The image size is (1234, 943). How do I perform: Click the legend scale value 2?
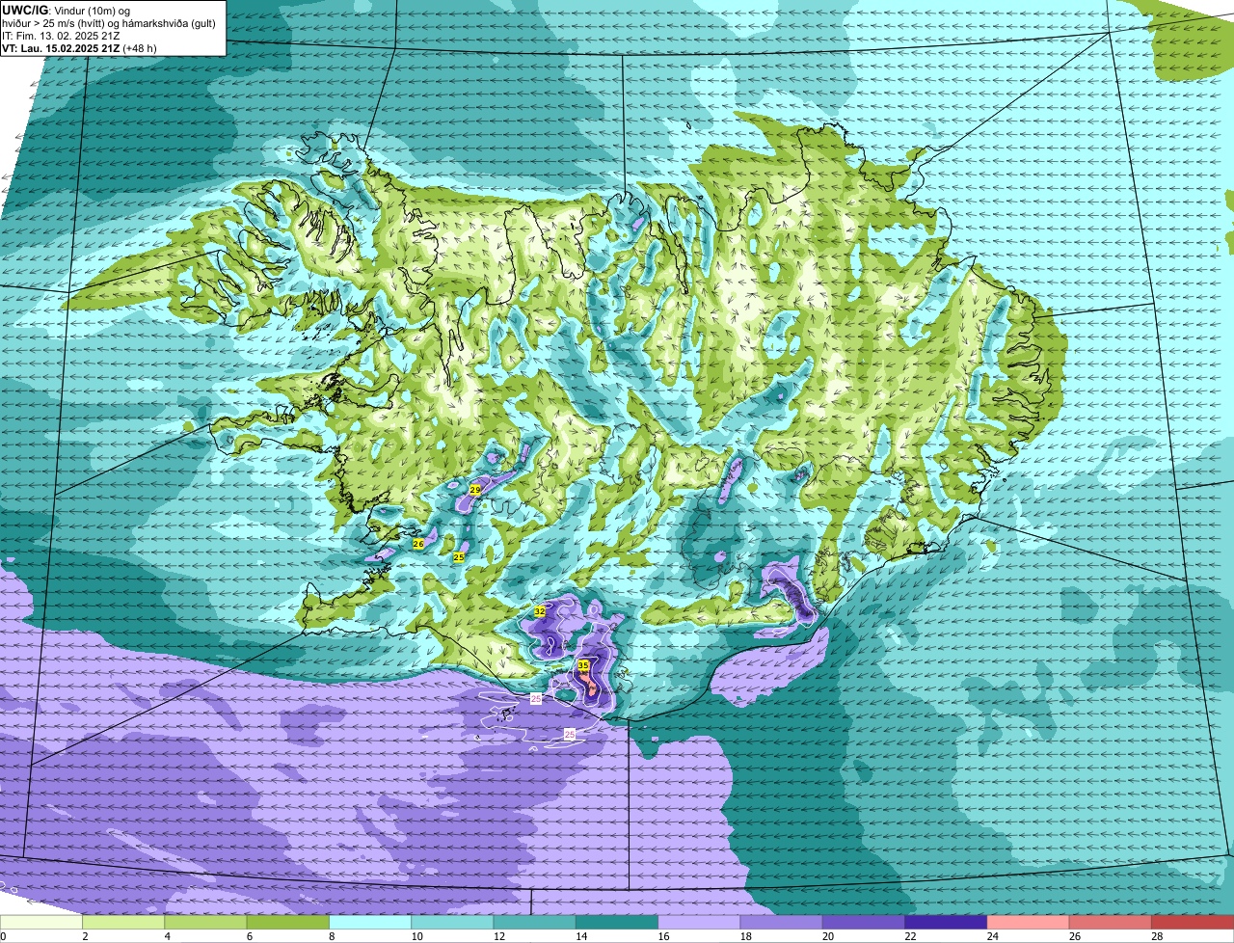pos(85,936)
